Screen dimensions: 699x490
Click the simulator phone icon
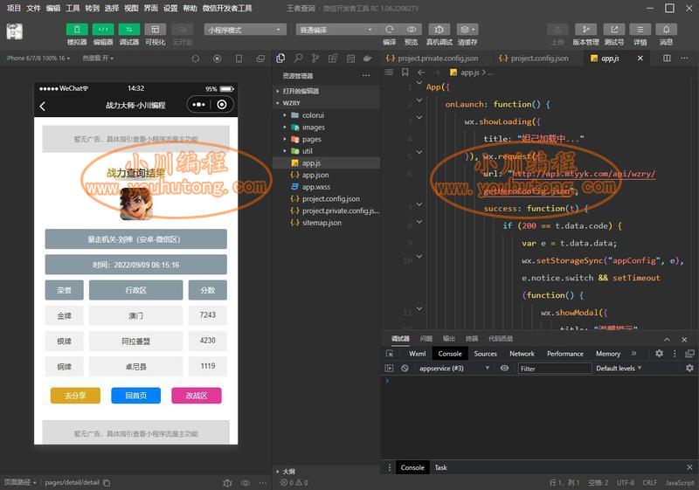click(x=239, y=59)
